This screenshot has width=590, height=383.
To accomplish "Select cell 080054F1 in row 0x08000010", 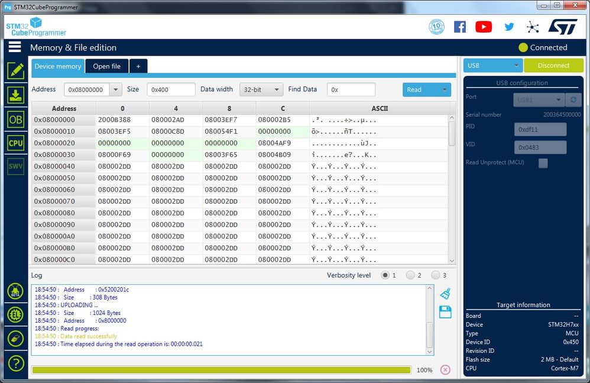I will point(229,131).
